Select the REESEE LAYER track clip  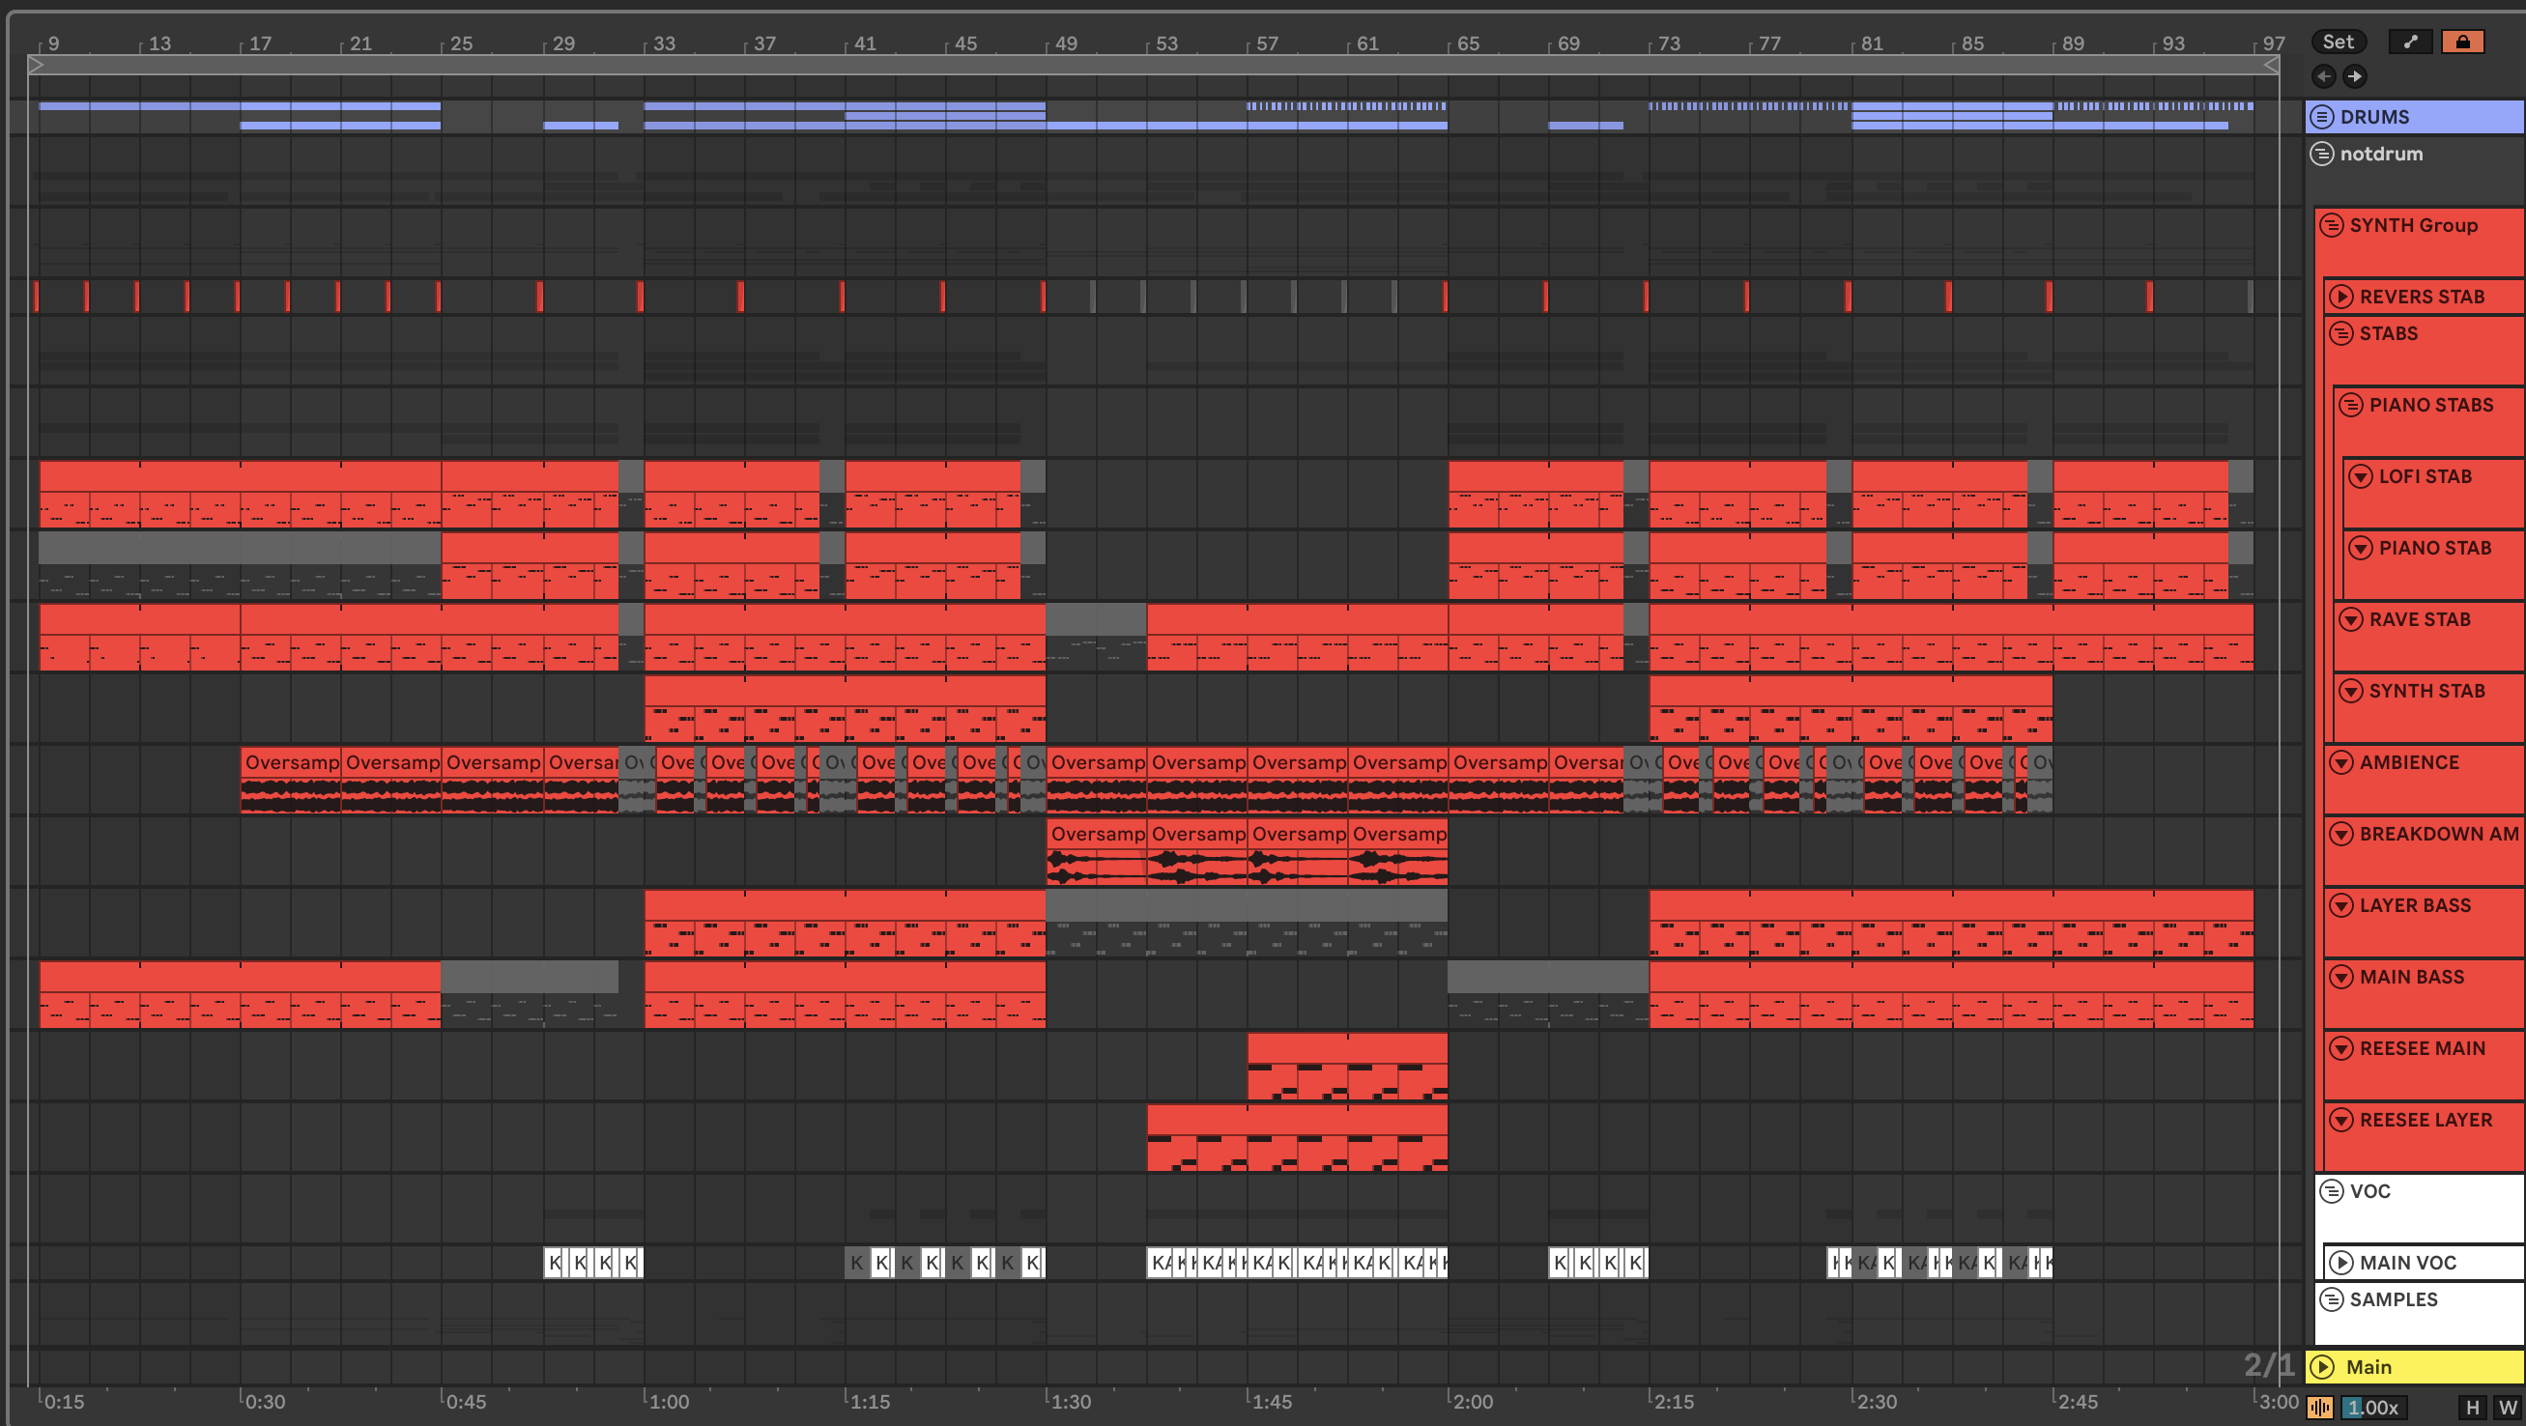(1298, 1138)
